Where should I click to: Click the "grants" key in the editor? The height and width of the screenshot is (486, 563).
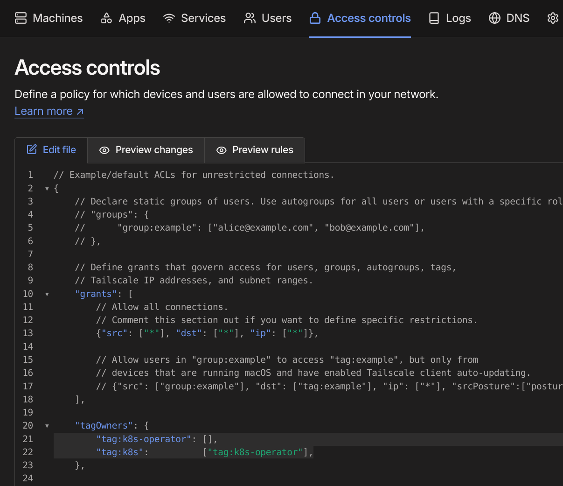pyautogui.click(x=96, y=294)
